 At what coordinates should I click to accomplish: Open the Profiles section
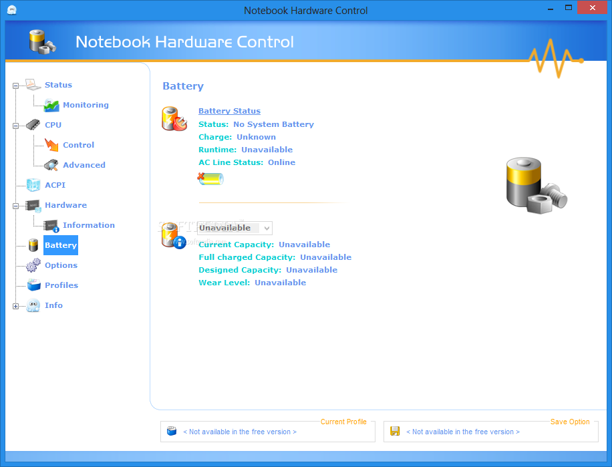(x=61, y=285)
